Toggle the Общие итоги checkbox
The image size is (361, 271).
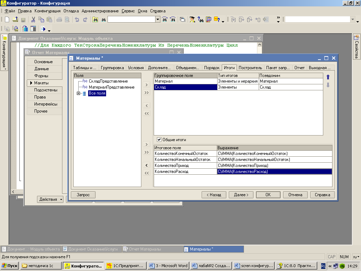pos(159,140)
